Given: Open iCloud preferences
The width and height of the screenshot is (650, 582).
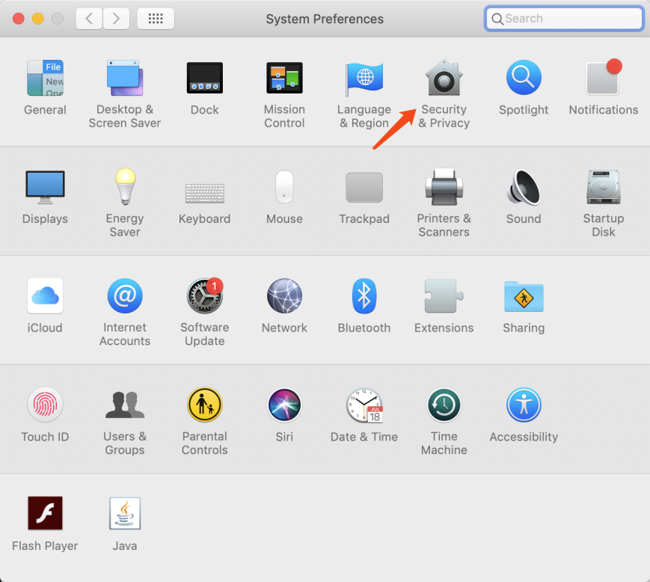Looking at the screenshot, I should pos(45,297).
